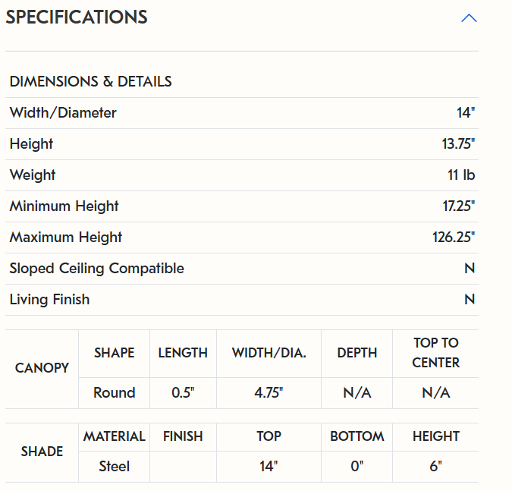
Task: Click the CANOPY row header cell
Action: (42, 368)
